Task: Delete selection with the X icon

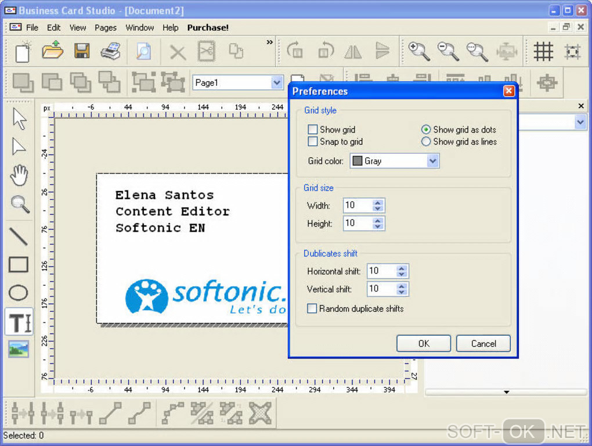Action: coord(178,52)
